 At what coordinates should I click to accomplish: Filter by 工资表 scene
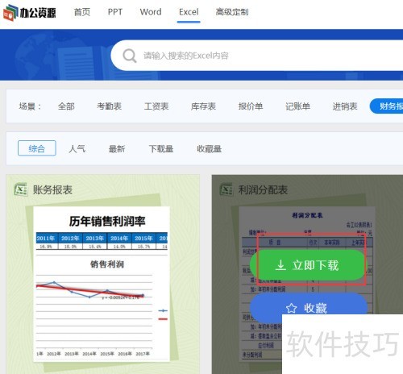coord(156,106)
